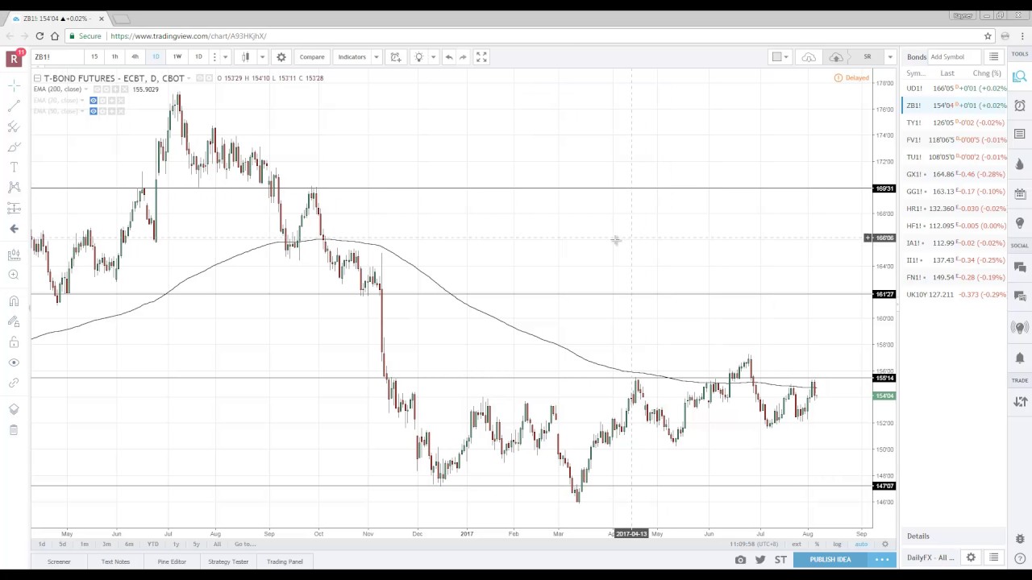Select the trend line drawing tool
This screenshot has height=580, width=1032.
coord(14,106)
